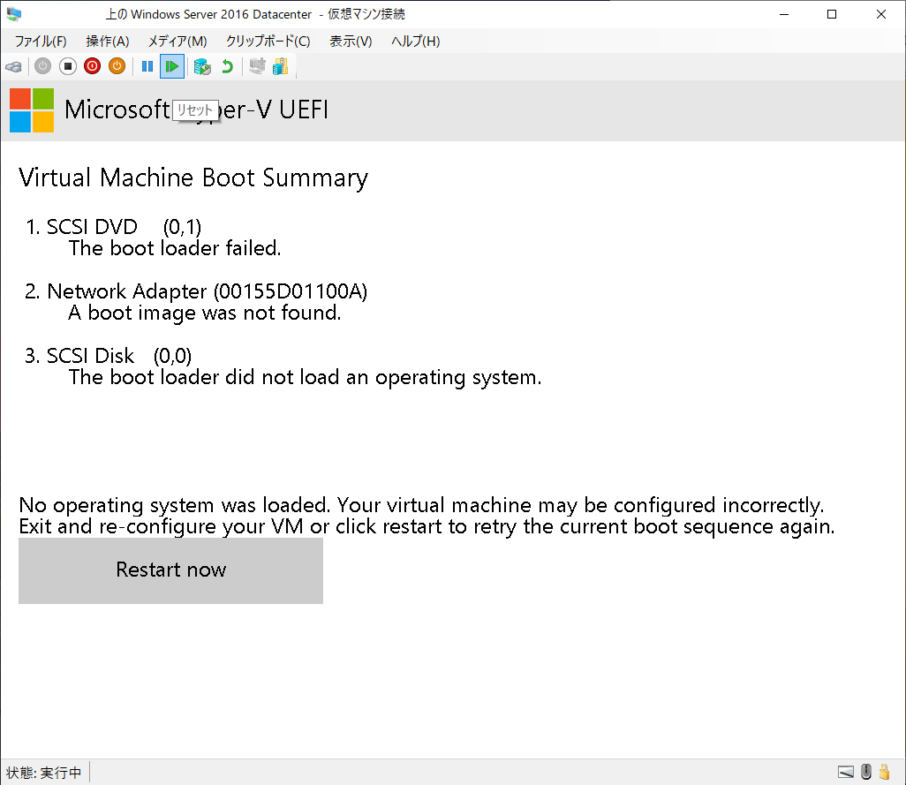
Task: Click 'No operating system was loaded' message
Action: pos(174,505)
